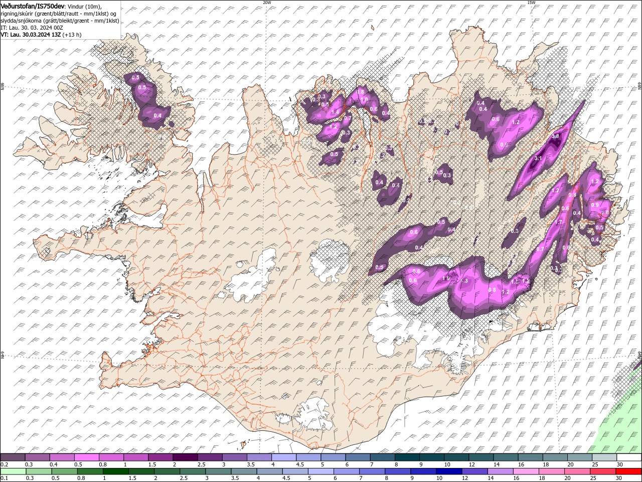Select the pink legend swatch labeled 18 in green scale

552,471
